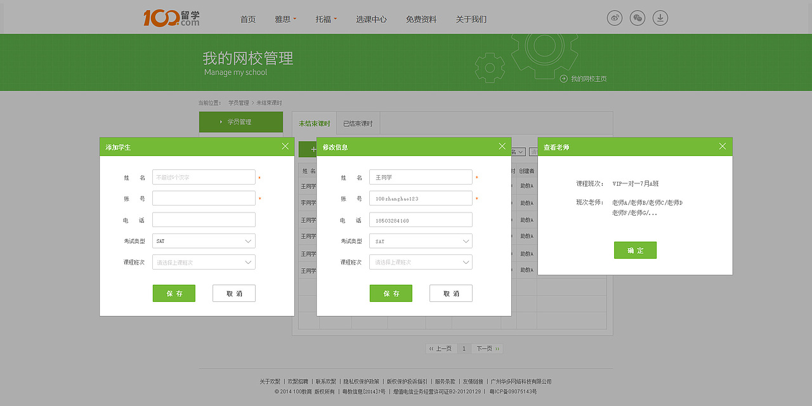Open 联系欢聚 footer link
812x406 pixels.
tap(326, 382)
